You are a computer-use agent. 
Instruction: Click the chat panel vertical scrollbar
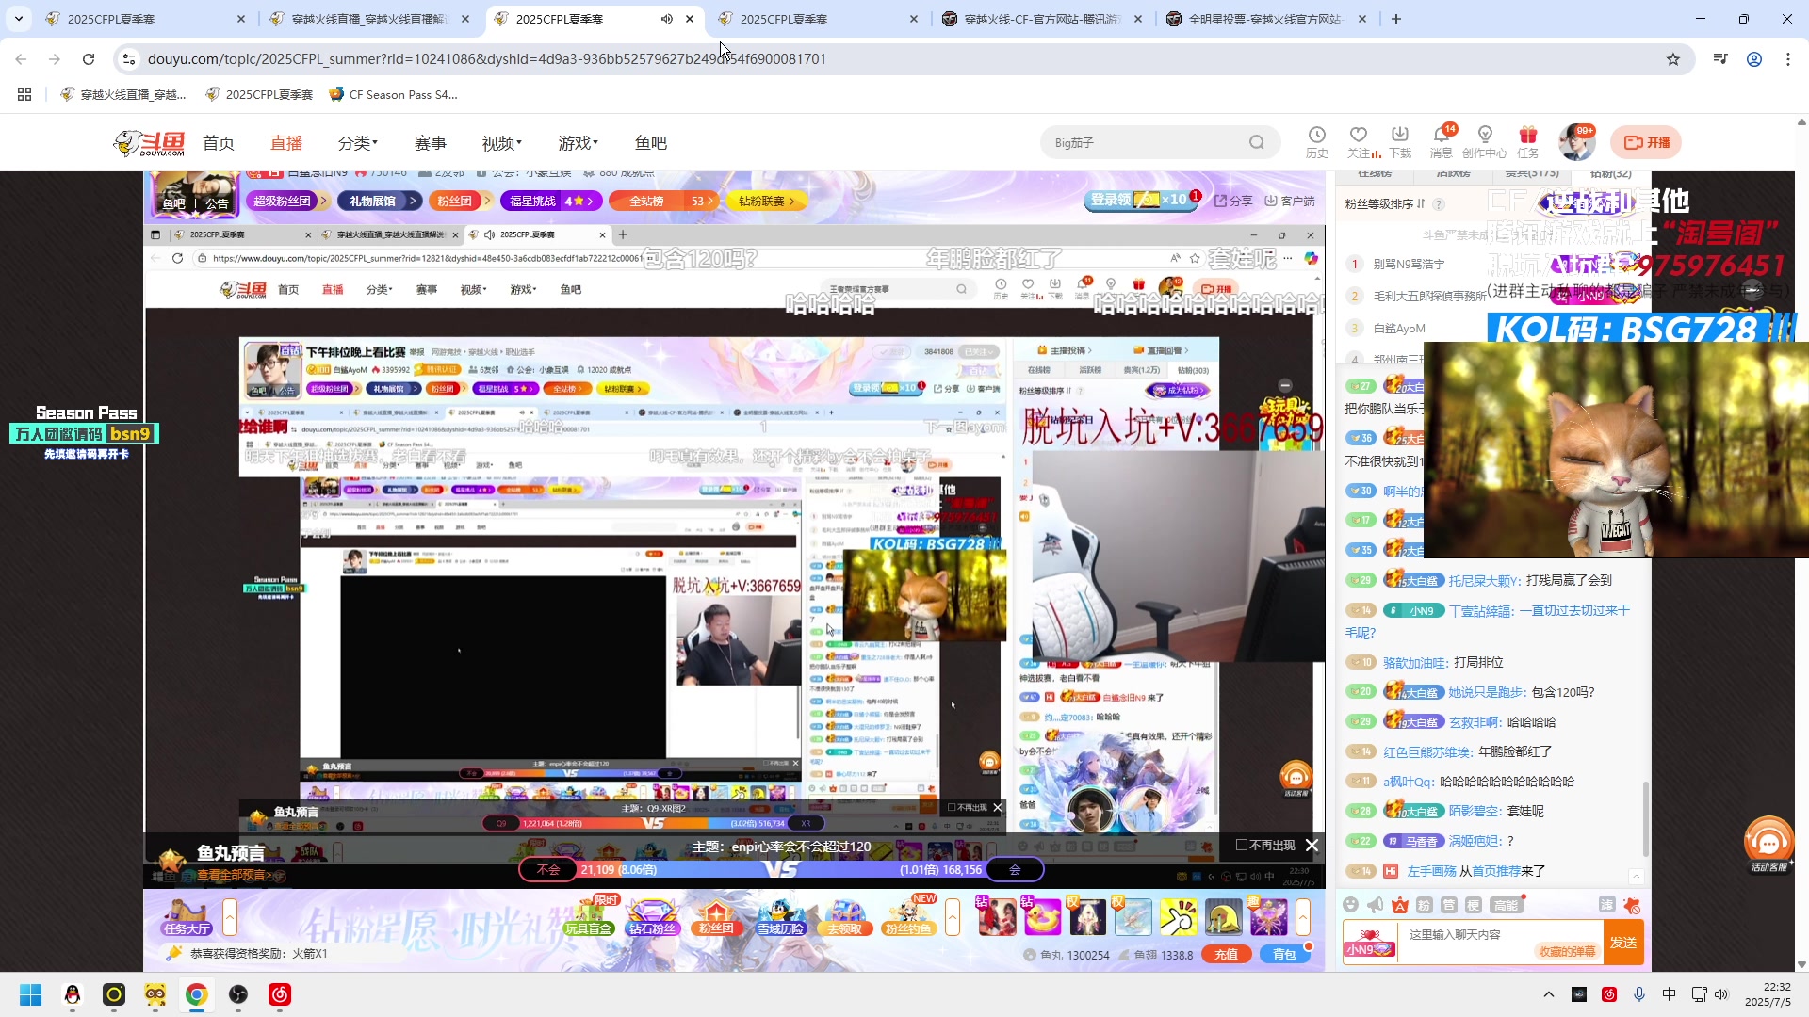pyautogui.click(x=1646, y=819)
